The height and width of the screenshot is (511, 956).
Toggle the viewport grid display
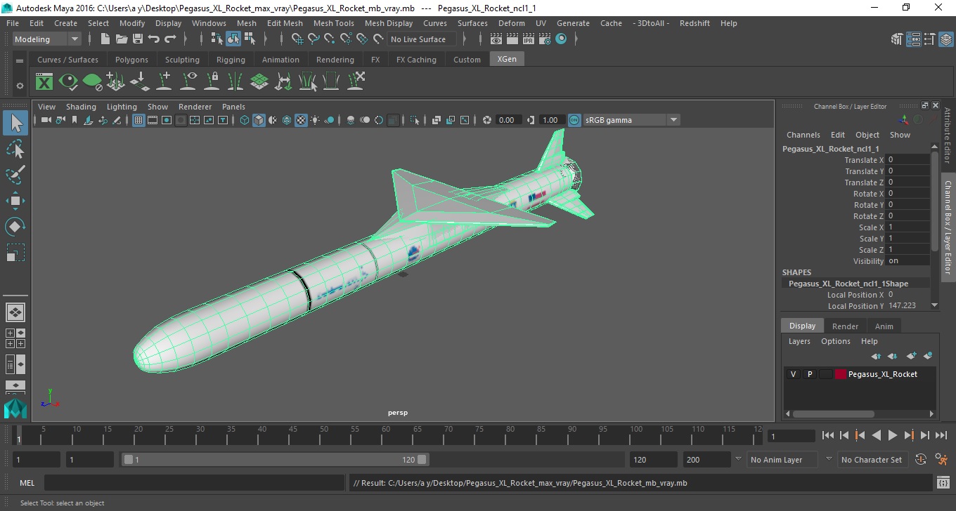pyautogui.click(x=138, y=120)
